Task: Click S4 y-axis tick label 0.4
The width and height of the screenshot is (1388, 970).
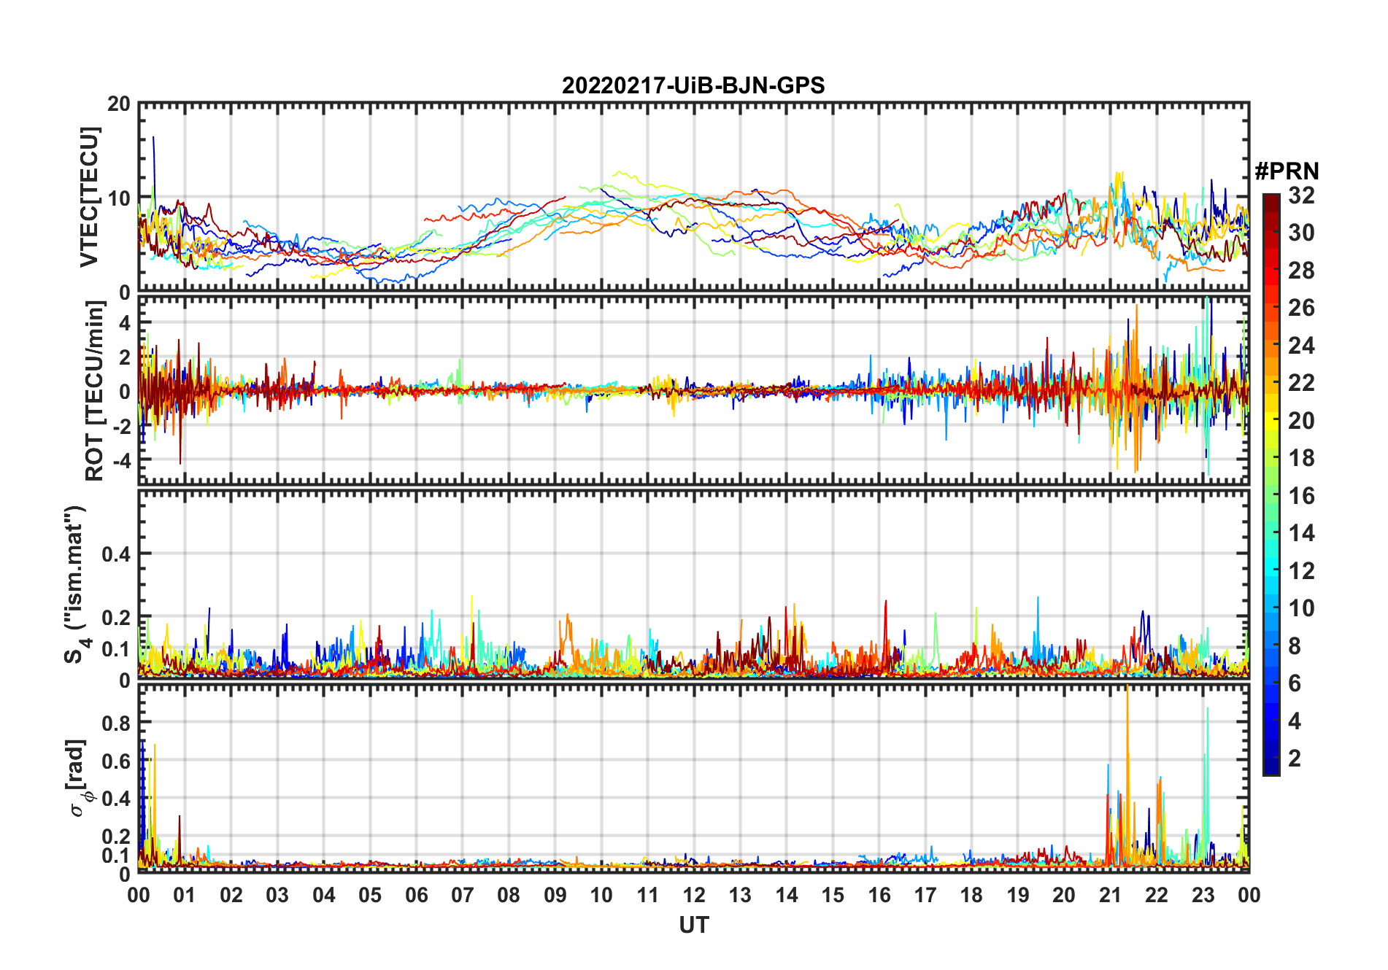Action: coord(116,554)
